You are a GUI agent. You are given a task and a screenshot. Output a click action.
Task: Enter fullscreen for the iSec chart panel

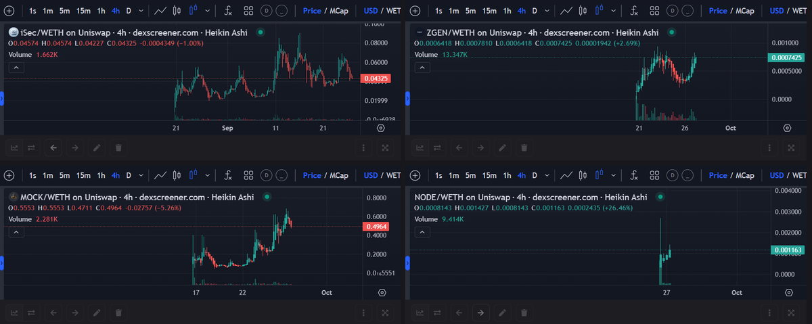[x=385, y=147]
